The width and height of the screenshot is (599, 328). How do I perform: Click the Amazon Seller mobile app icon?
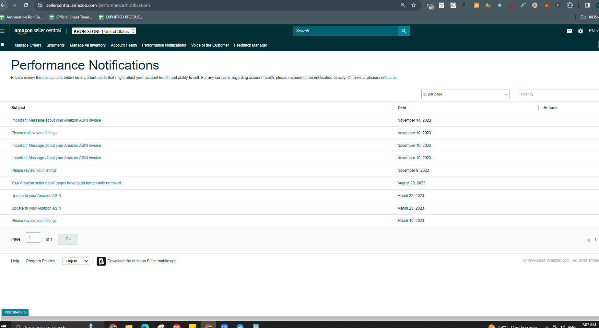pos(101,261)
